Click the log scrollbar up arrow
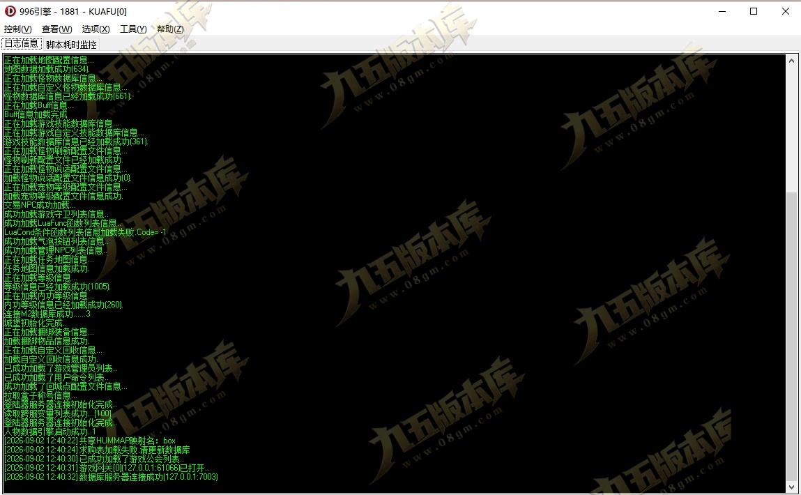 tap(792, 60)
